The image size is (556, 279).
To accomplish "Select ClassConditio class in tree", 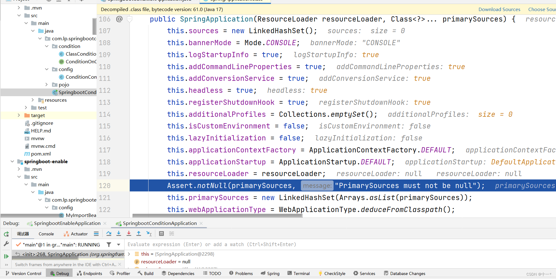I will 77,54.
